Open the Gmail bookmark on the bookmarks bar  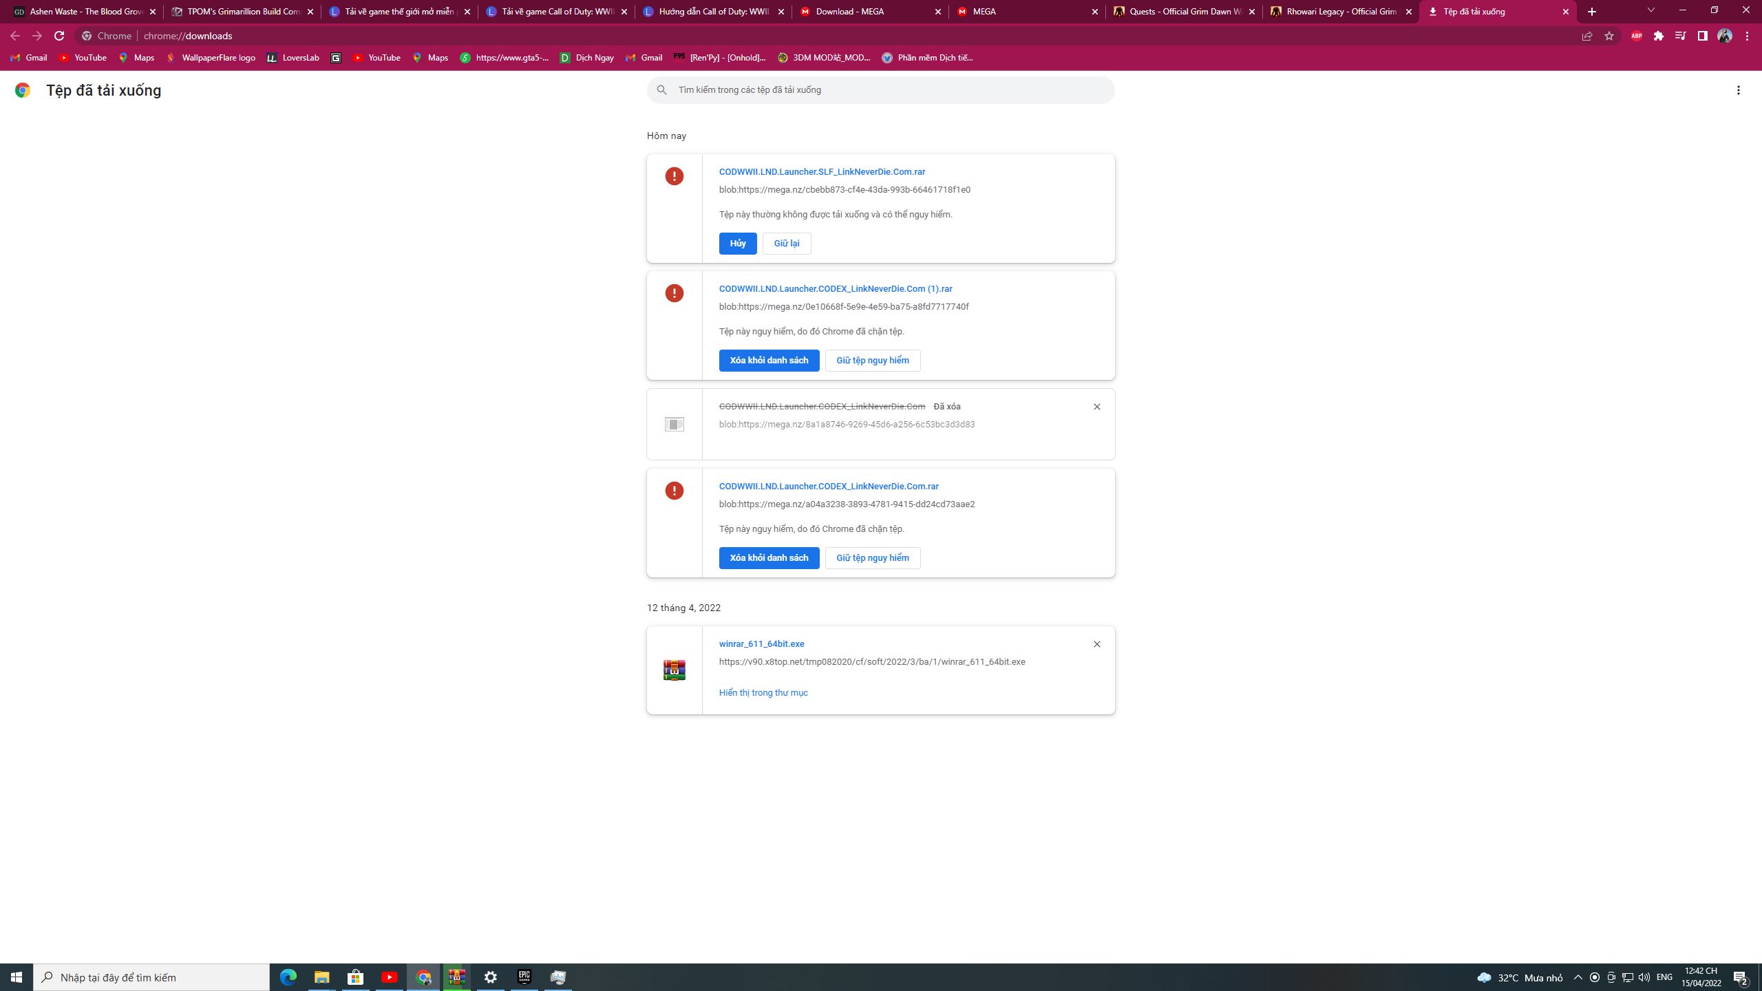[x=28, y=58]
